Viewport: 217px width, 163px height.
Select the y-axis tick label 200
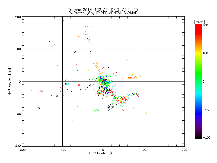click(18, 17)
